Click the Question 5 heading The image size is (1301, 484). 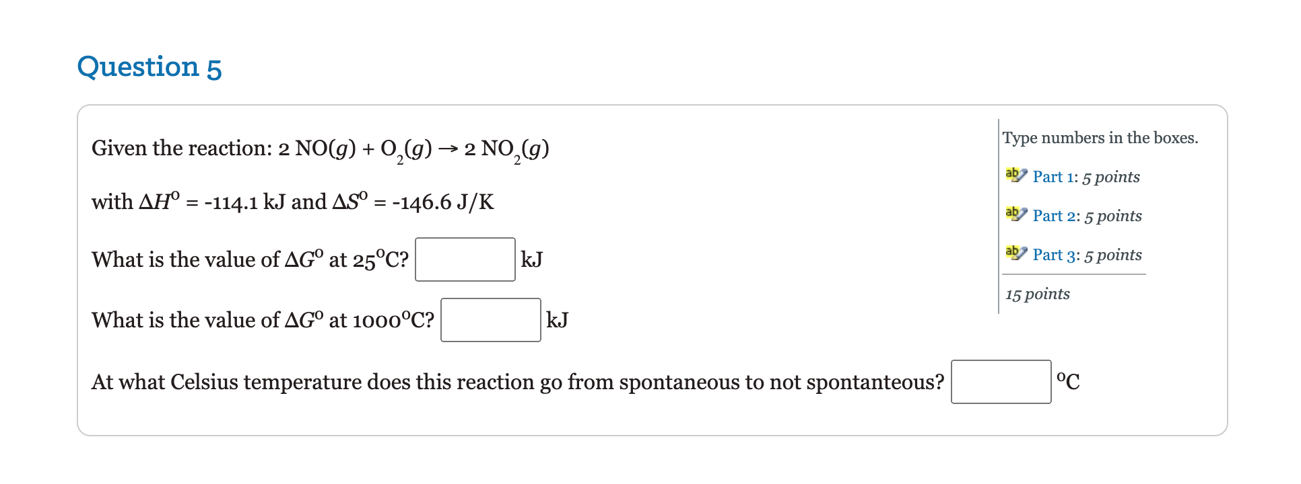pos(149,67)
